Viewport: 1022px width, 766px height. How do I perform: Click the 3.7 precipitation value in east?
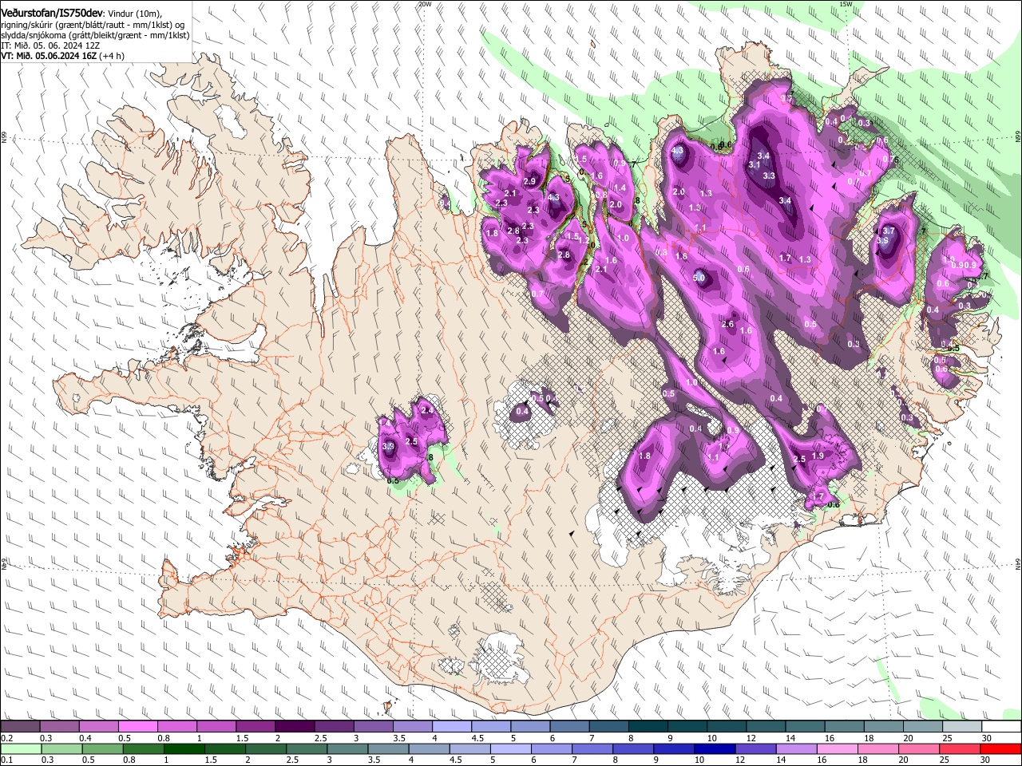click(889, 231)
